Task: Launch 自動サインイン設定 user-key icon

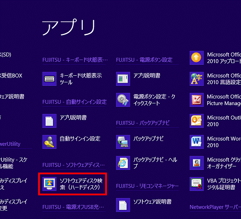Action: click(x=50, y=142)
